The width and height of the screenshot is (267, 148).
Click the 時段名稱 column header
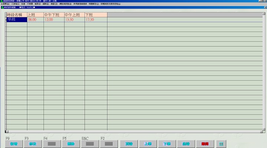(17, 15)
